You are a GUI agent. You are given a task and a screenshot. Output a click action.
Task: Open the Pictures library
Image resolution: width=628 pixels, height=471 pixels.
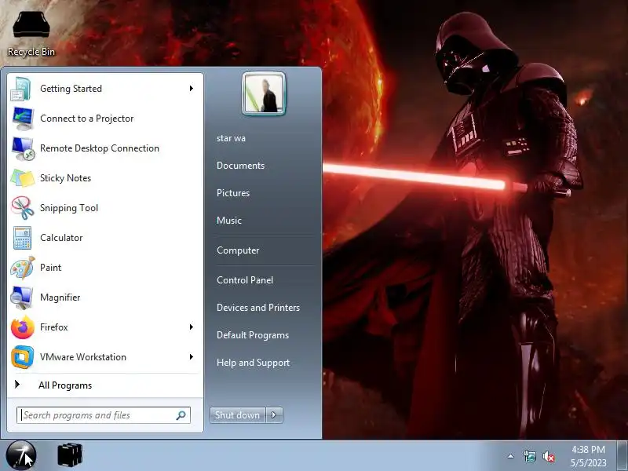click(x=233, y=193)
